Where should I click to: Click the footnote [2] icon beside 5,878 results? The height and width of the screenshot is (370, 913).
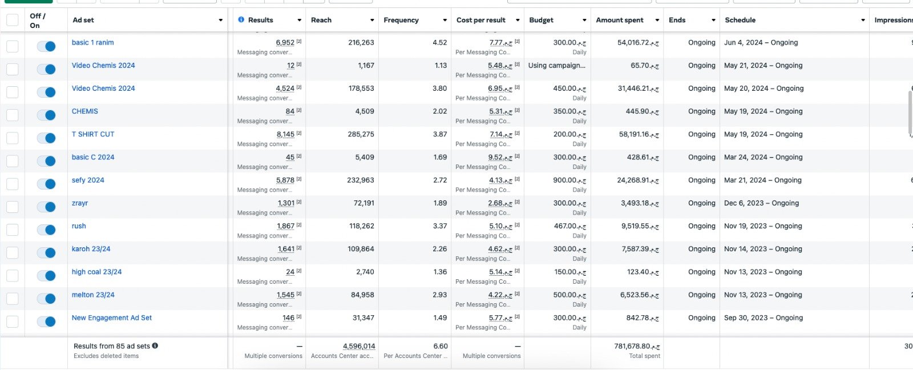(x=299, y=179)
